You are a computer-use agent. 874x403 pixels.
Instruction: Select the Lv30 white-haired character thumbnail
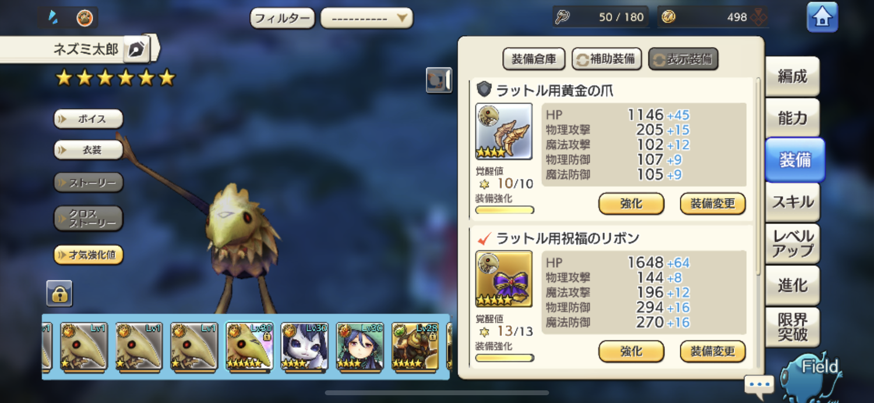(x=305, y=347)
